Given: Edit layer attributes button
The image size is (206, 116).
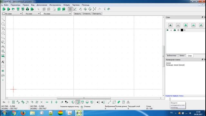Looking at the screenshot, I should coord(201,25).
